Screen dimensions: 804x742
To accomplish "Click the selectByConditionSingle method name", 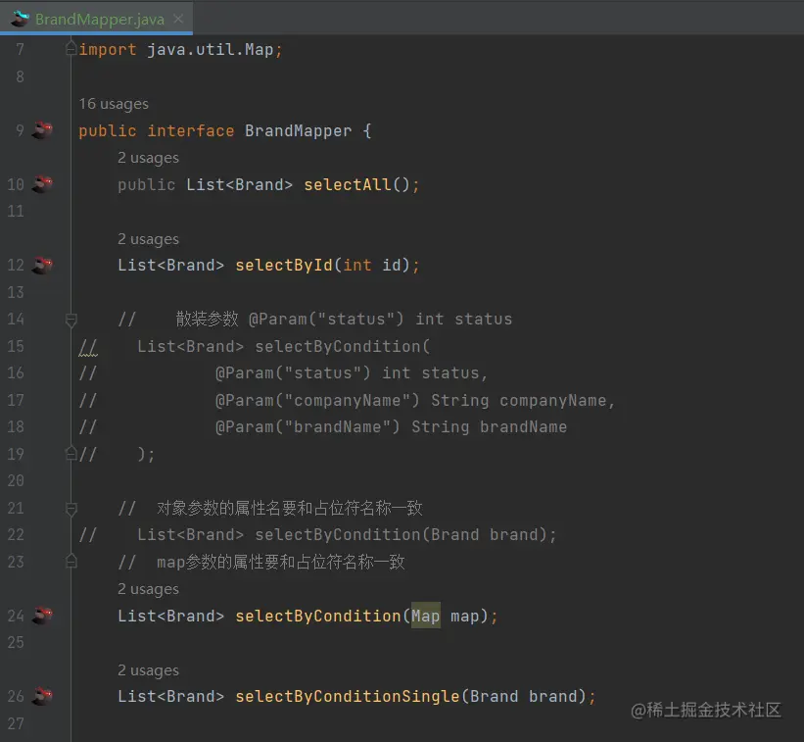I will click(x=348, y=696).
